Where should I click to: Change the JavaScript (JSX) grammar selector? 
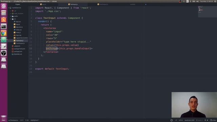point(189,120)
